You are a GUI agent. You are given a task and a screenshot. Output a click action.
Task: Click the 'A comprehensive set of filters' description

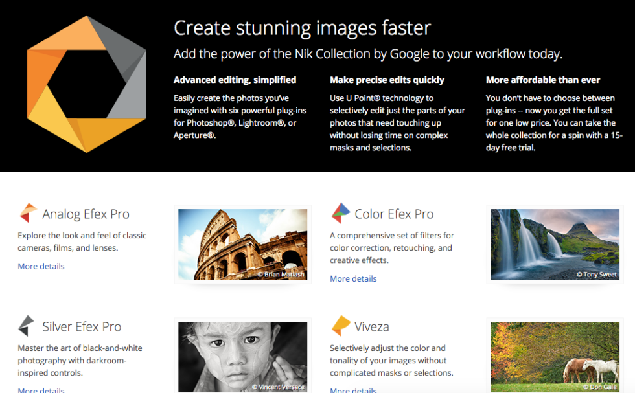click(x=392, y=248)
